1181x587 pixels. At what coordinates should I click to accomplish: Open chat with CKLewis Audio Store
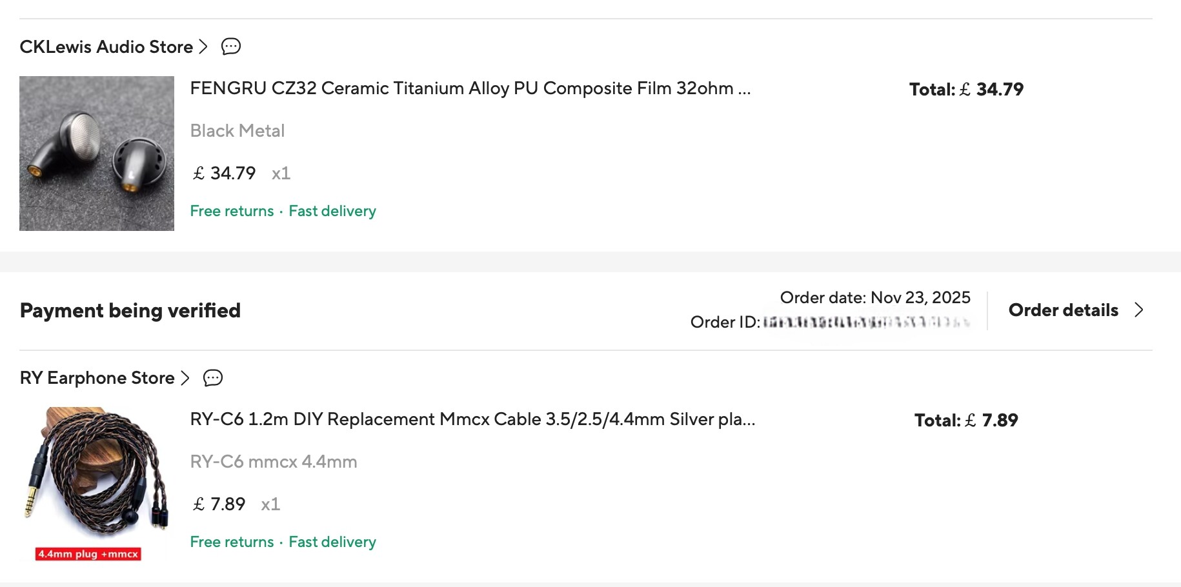tap(231, 46)
